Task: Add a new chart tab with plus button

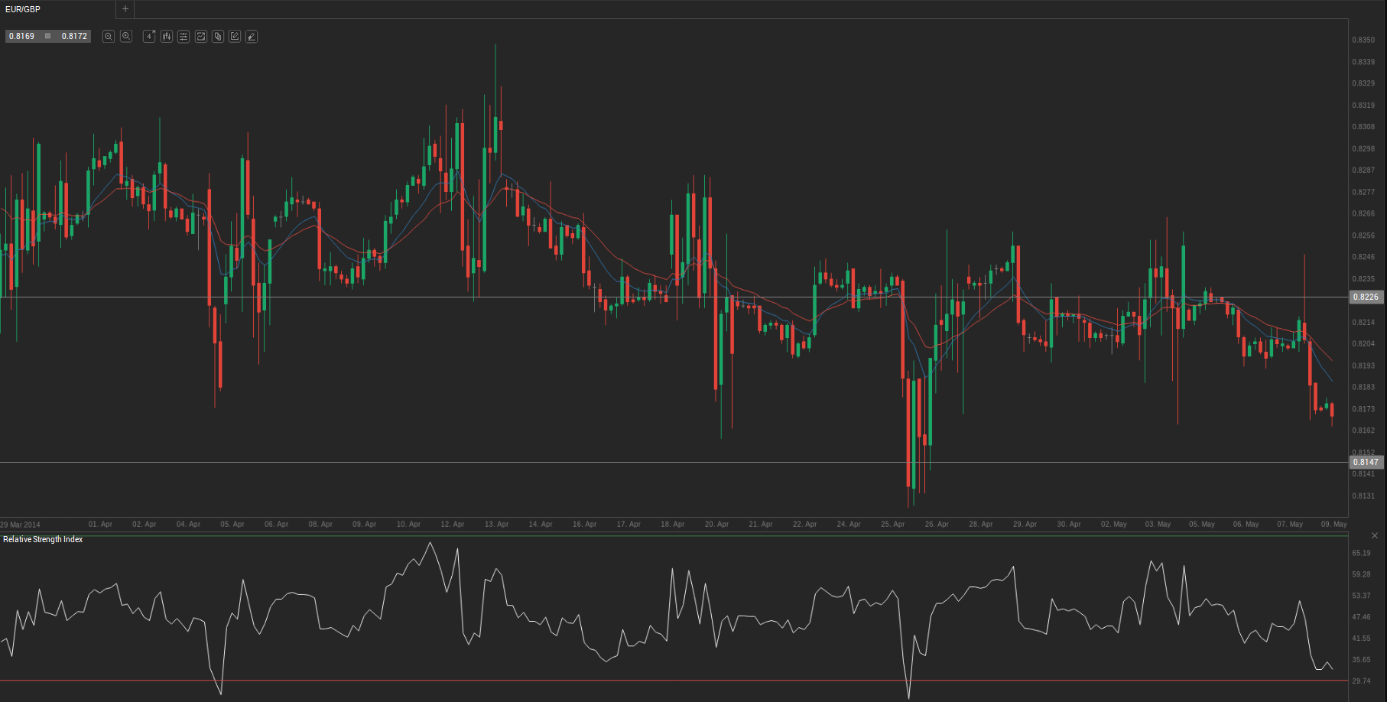Action: coord(125,9)
